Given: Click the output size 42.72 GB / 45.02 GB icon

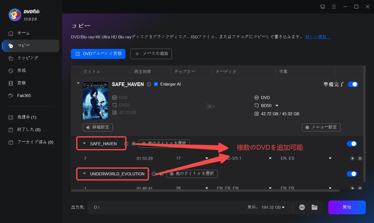Looking at the screenshot, I should pos(256,114).
